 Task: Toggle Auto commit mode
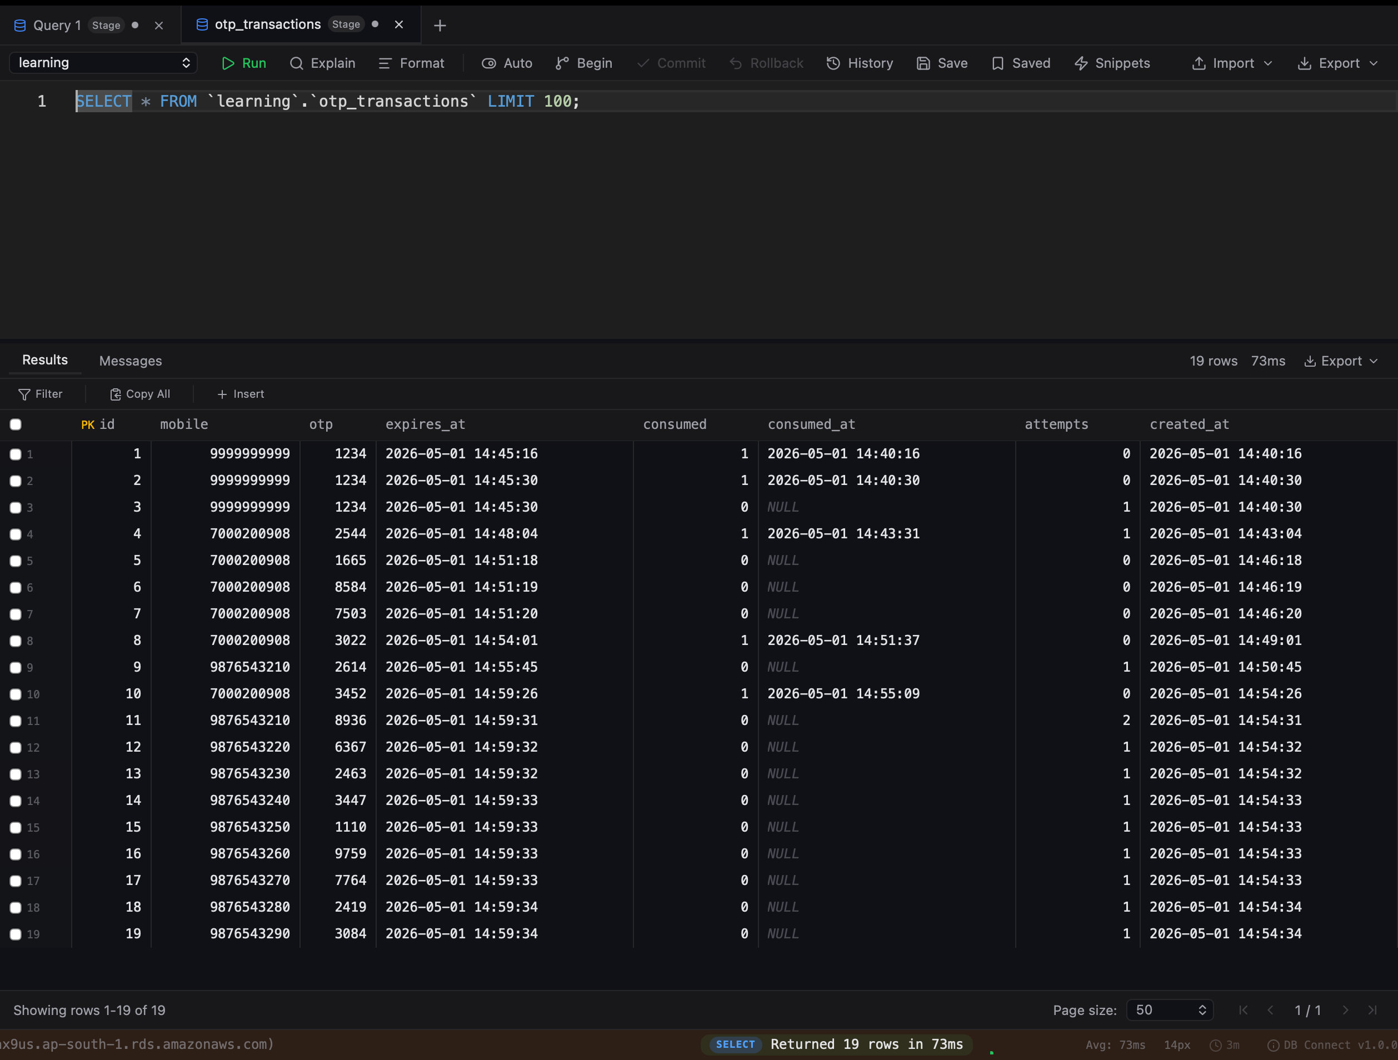507,63
